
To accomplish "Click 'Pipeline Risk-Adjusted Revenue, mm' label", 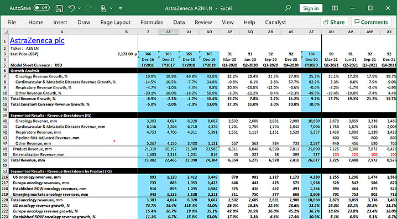I will coord(48,138).
